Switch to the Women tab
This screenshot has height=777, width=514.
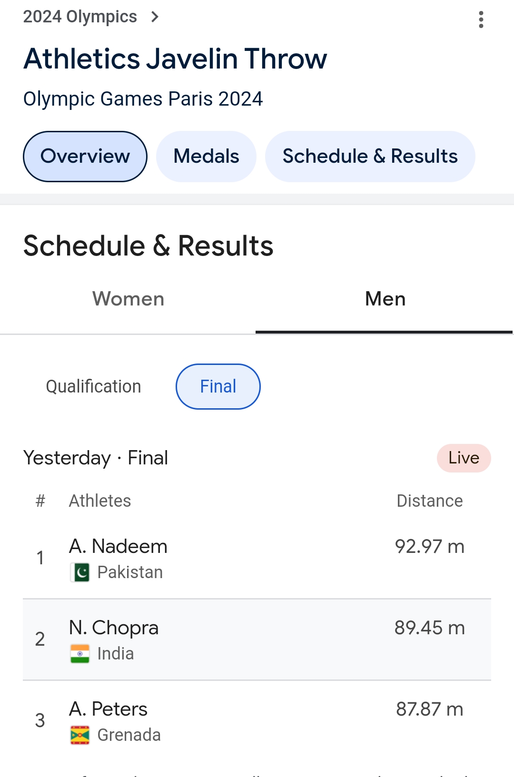click(128, 299)
